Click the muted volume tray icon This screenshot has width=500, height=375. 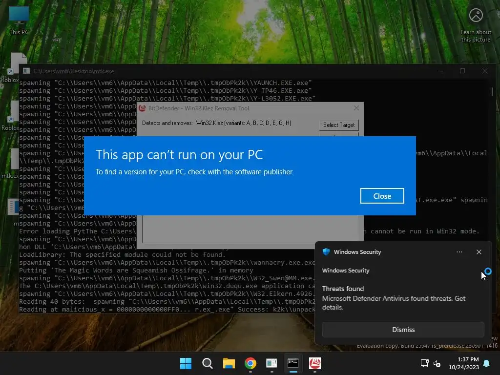click(x=437, y=363)
